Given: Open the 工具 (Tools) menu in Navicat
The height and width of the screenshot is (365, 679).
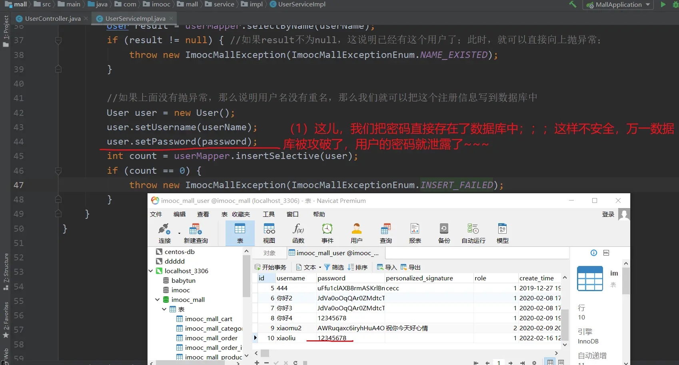Looking at the screenshot, I should coord(268,214).
